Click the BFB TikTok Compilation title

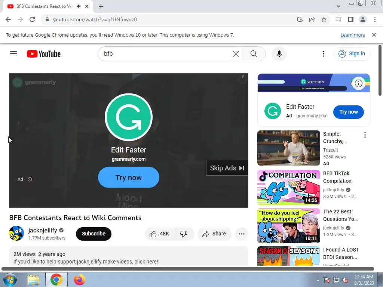(337, 177)
